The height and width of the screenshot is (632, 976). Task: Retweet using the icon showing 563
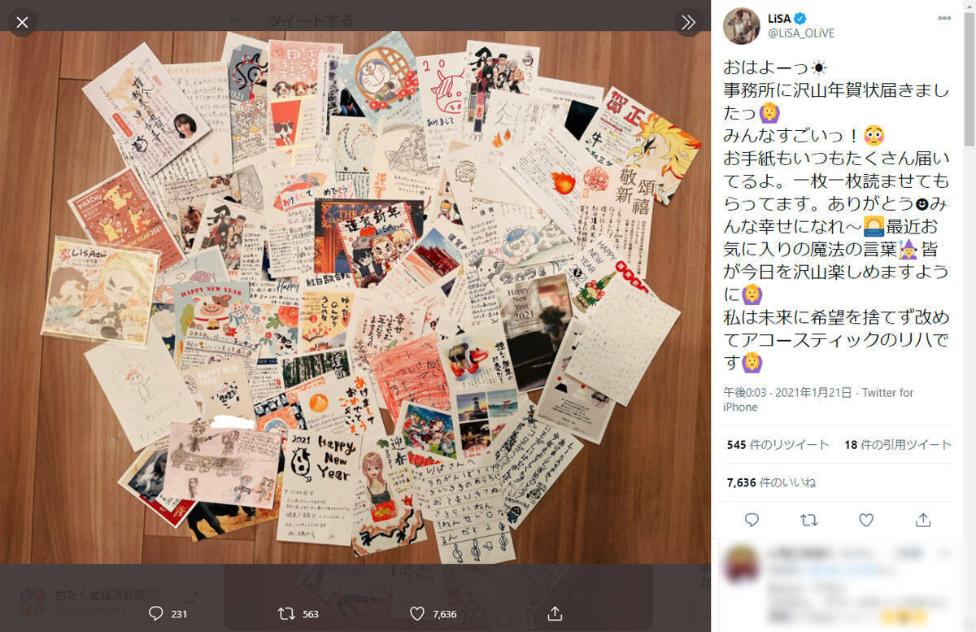(286, 613)
